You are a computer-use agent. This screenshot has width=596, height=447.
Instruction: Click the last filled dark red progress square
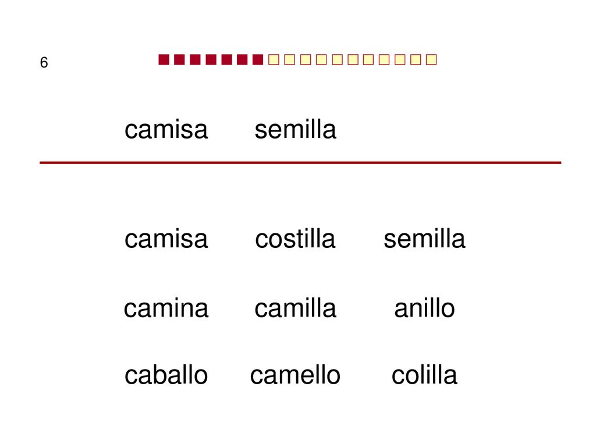(x=258, y=60)
